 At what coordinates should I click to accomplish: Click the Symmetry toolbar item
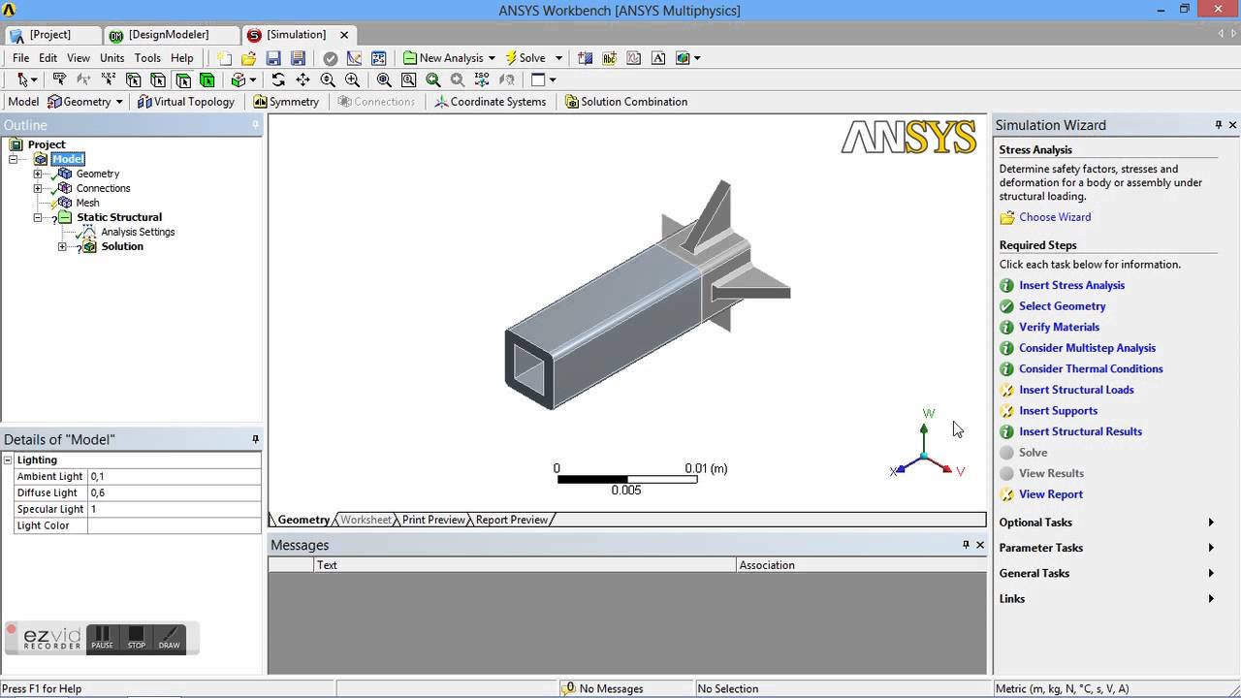click(x=286, y=102)
